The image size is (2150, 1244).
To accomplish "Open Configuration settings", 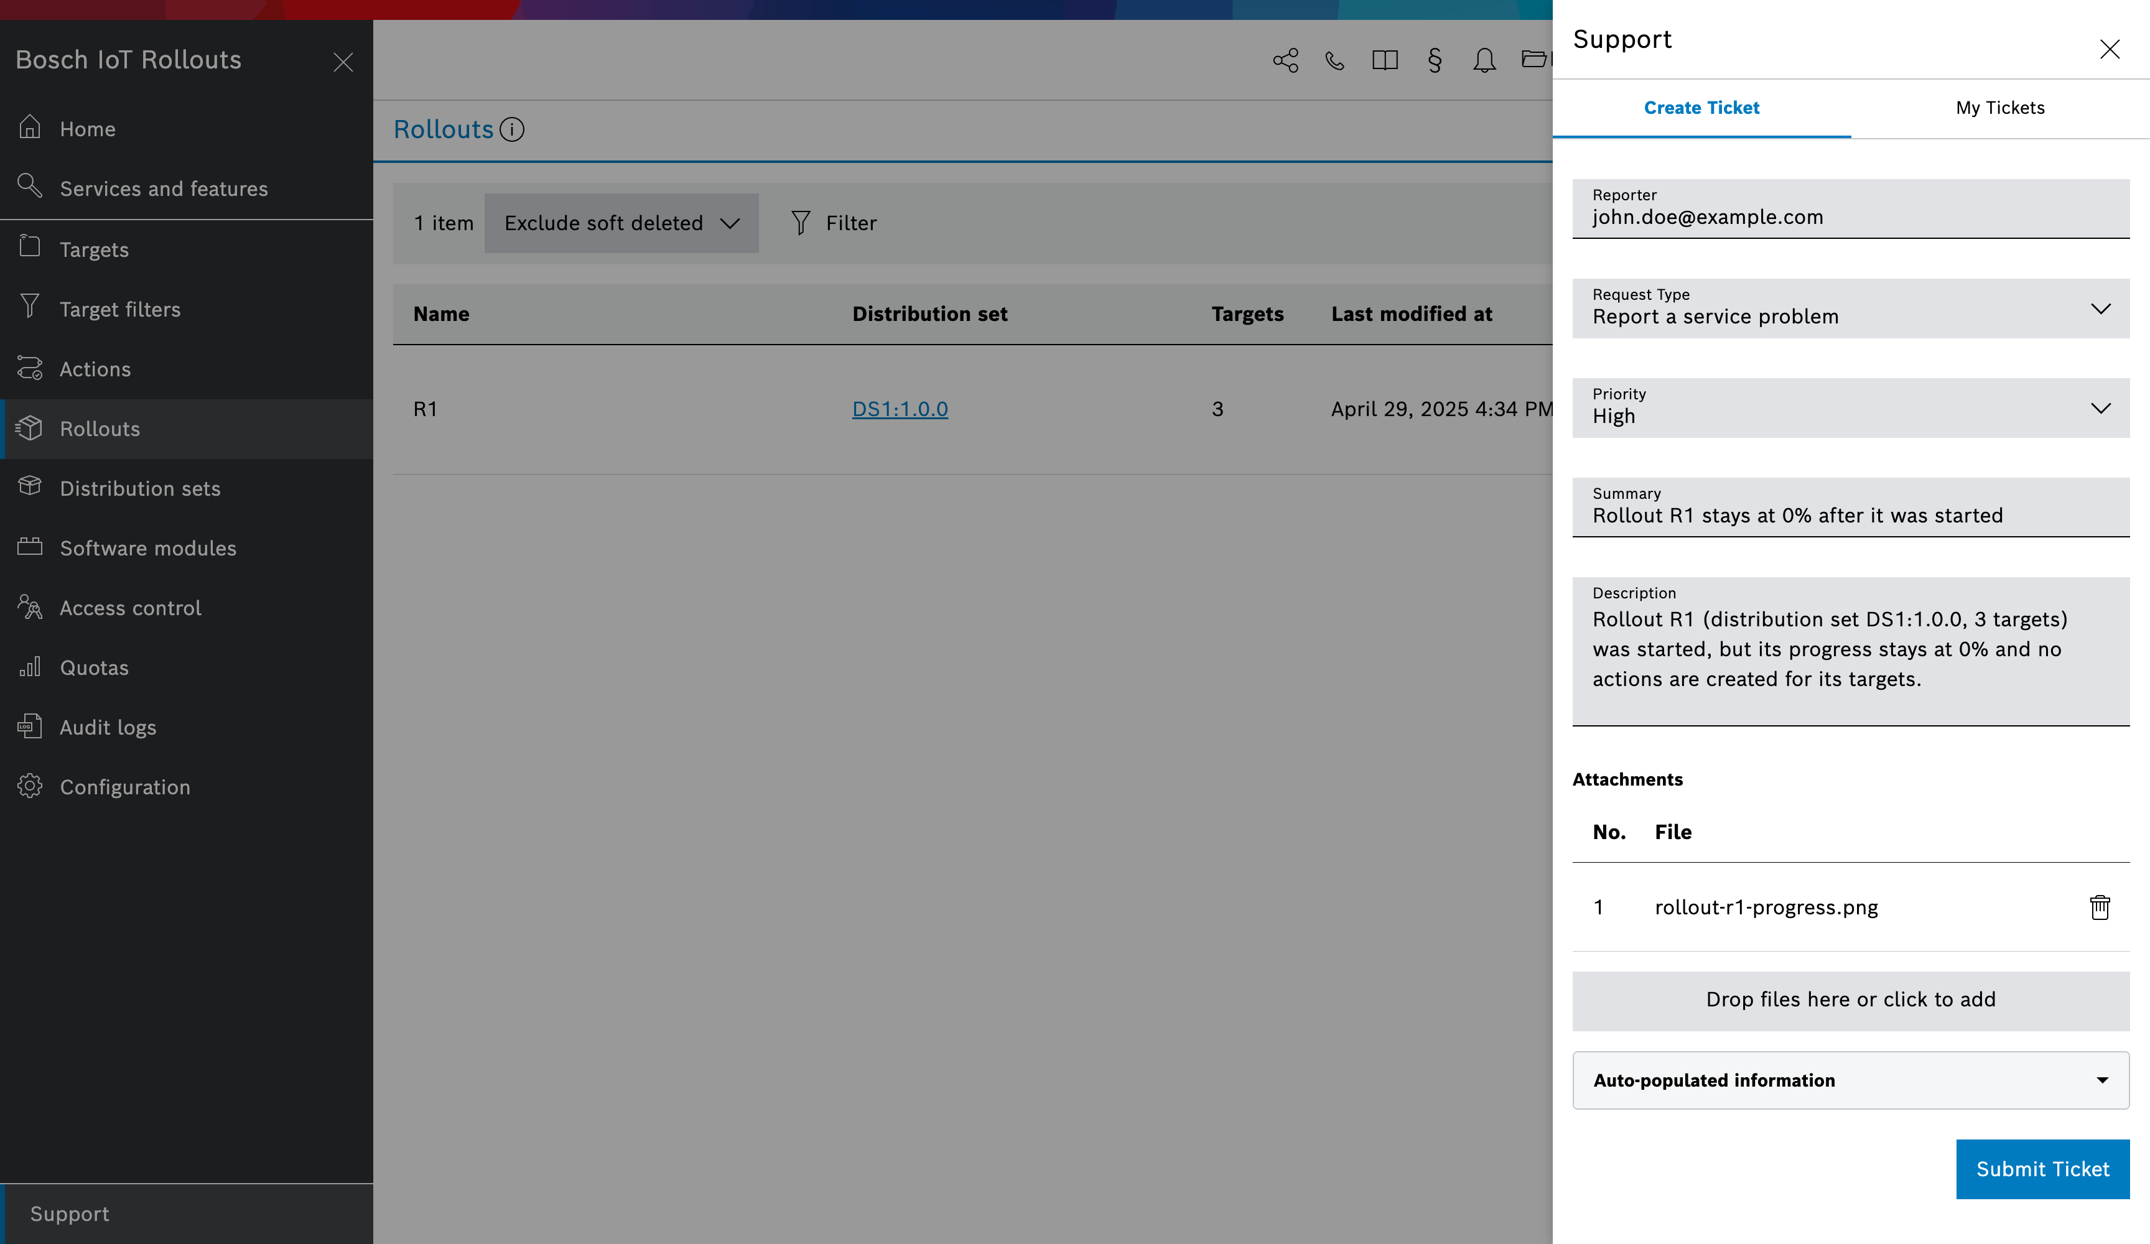I will [x=186, y=787].
